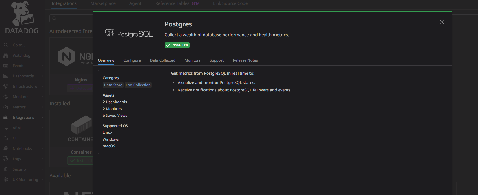Click the Nginx tile name
Image resolution: width=478 pixels, height=195 pixels.
coord(81,80)
